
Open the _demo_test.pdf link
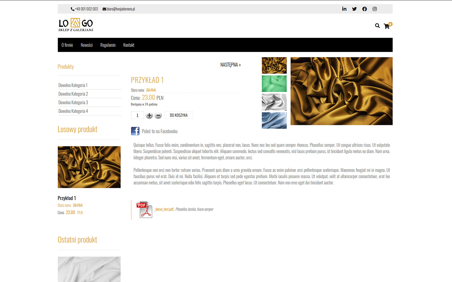click(x=164, y=209)
